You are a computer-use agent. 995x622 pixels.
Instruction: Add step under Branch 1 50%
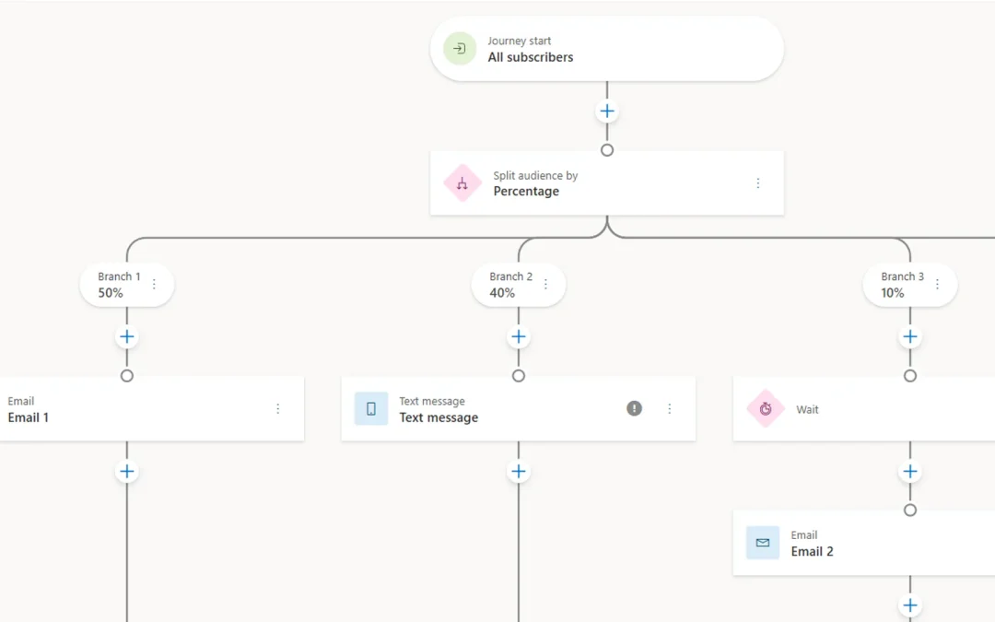127,337
